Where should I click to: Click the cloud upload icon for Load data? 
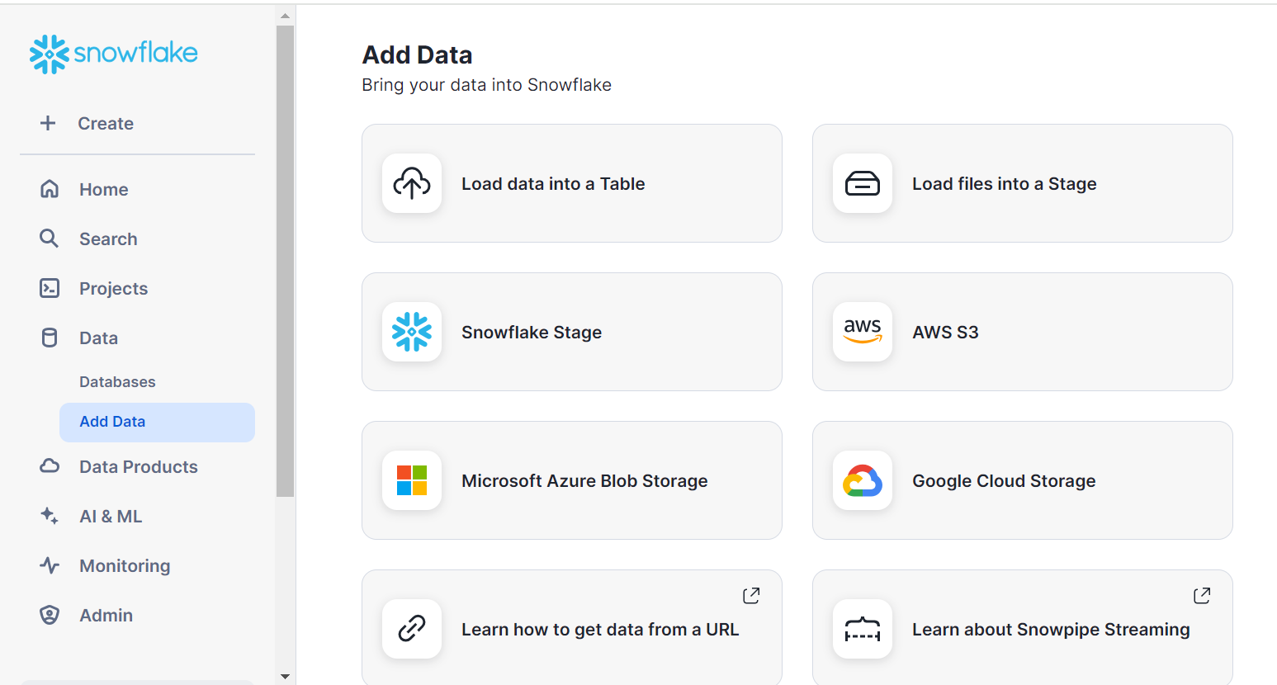[412, 183]
